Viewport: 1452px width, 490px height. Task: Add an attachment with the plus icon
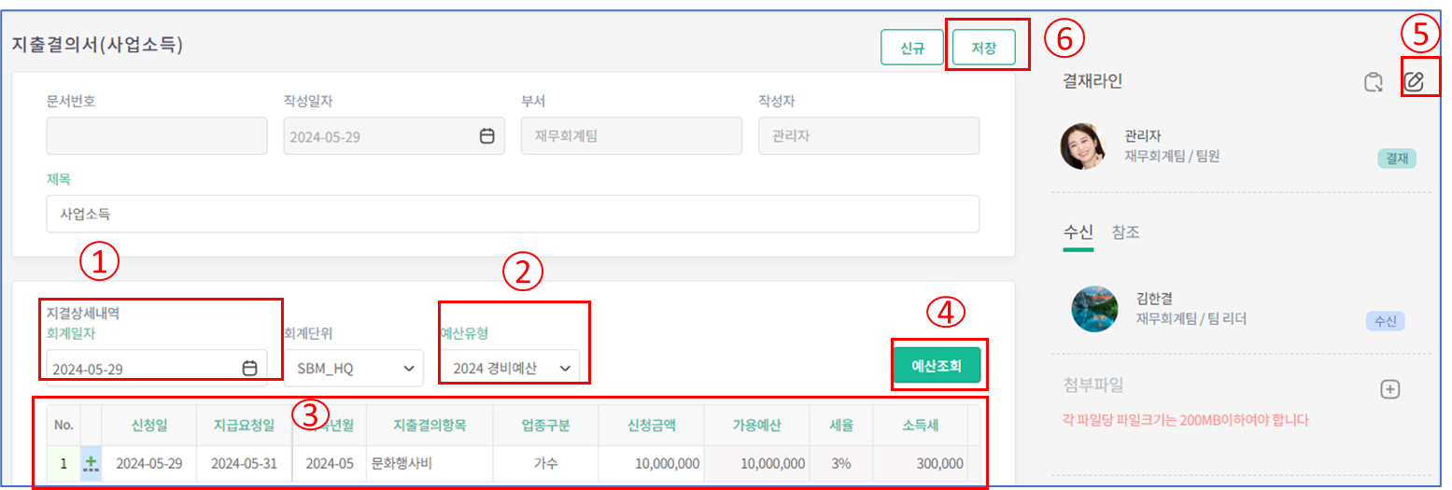1389,389
